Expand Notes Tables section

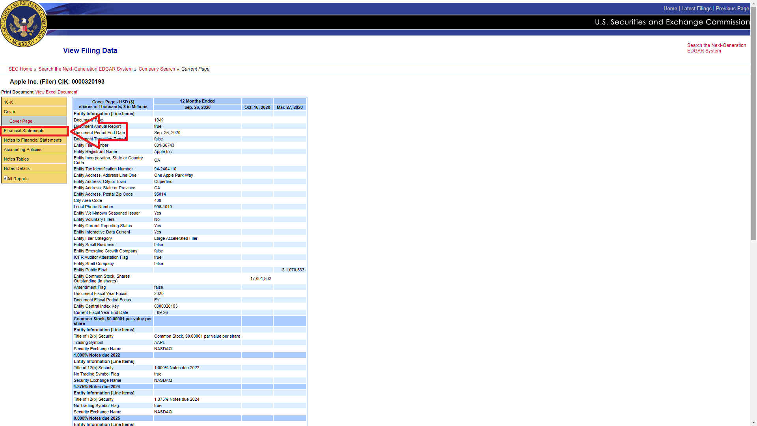point(34,159)
